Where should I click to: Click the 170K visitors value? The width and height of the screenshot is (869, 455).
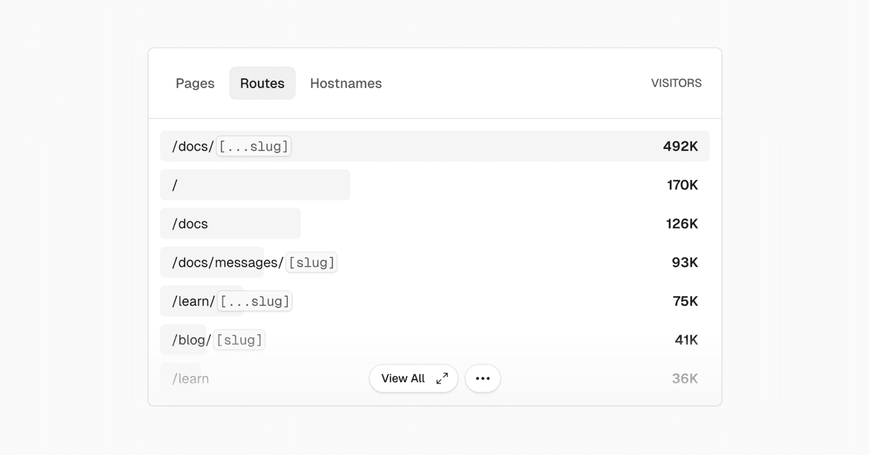(x=682, y=185)
